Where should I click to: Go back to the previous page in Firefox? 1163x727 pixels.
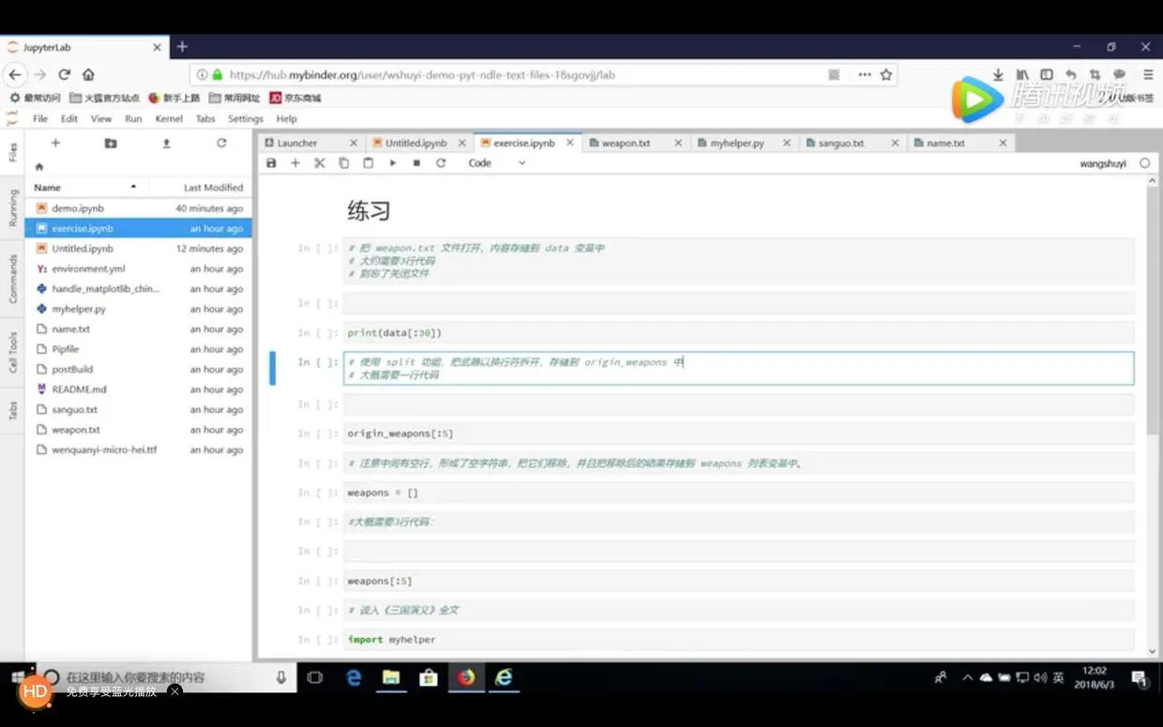pyautogui.click(x=15, y=75)
